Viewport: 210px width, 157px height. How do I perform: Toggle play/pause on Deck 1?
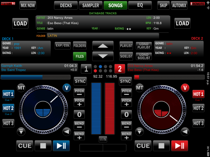[x=61, y=146]
